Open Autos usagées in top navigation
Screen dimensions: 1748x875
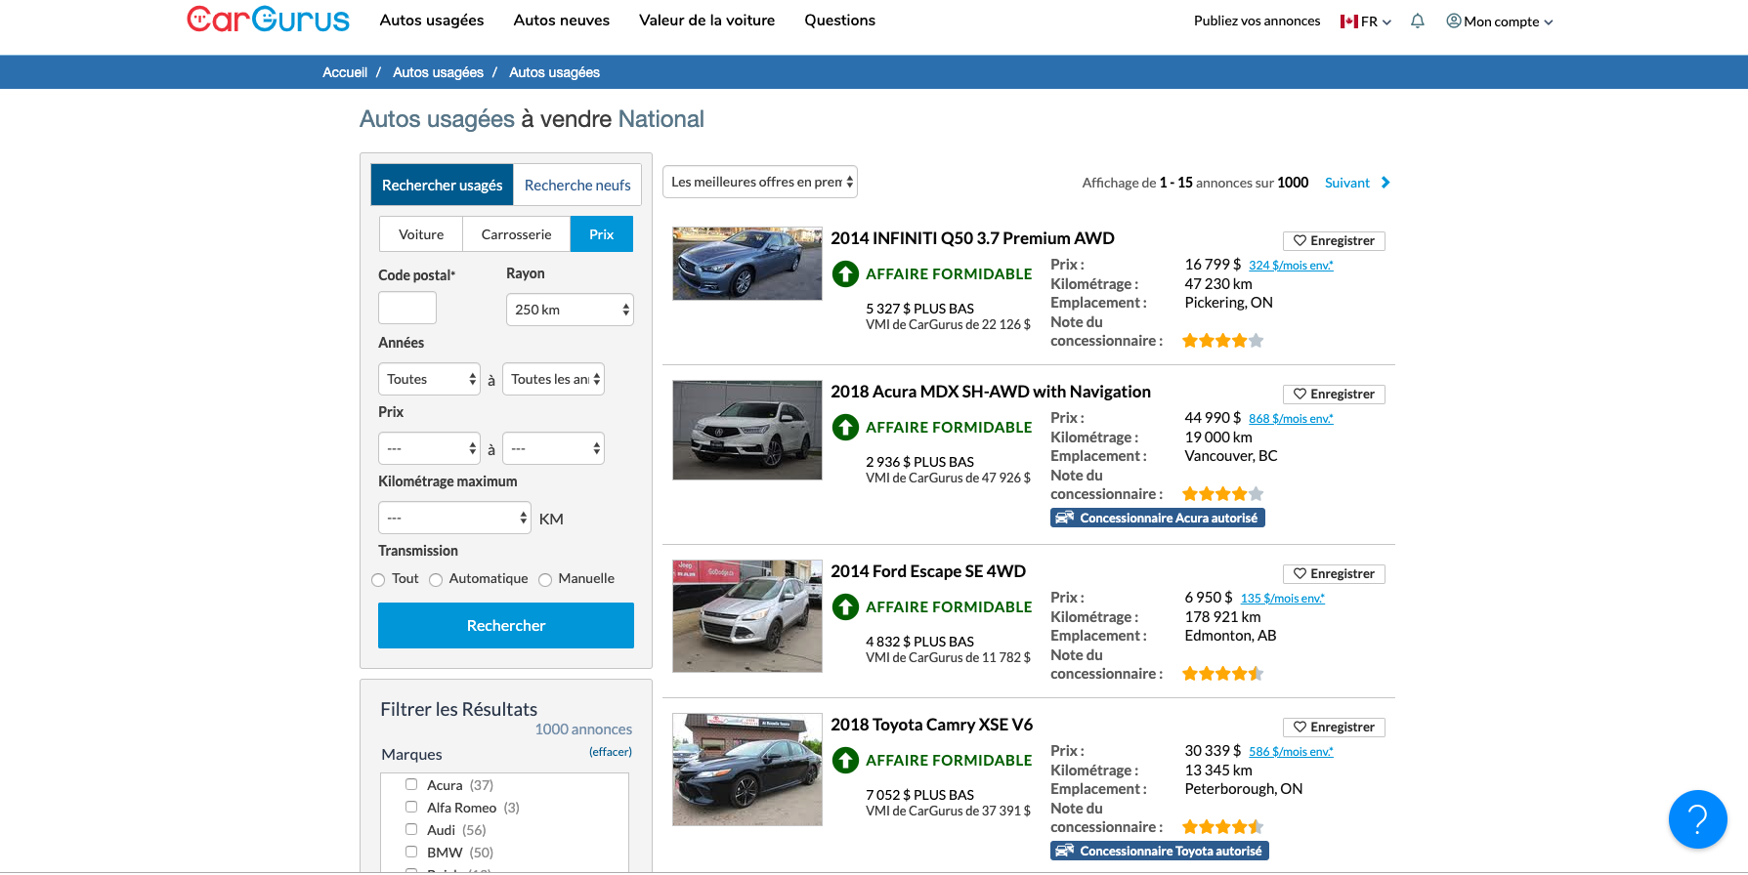[432, 20]
